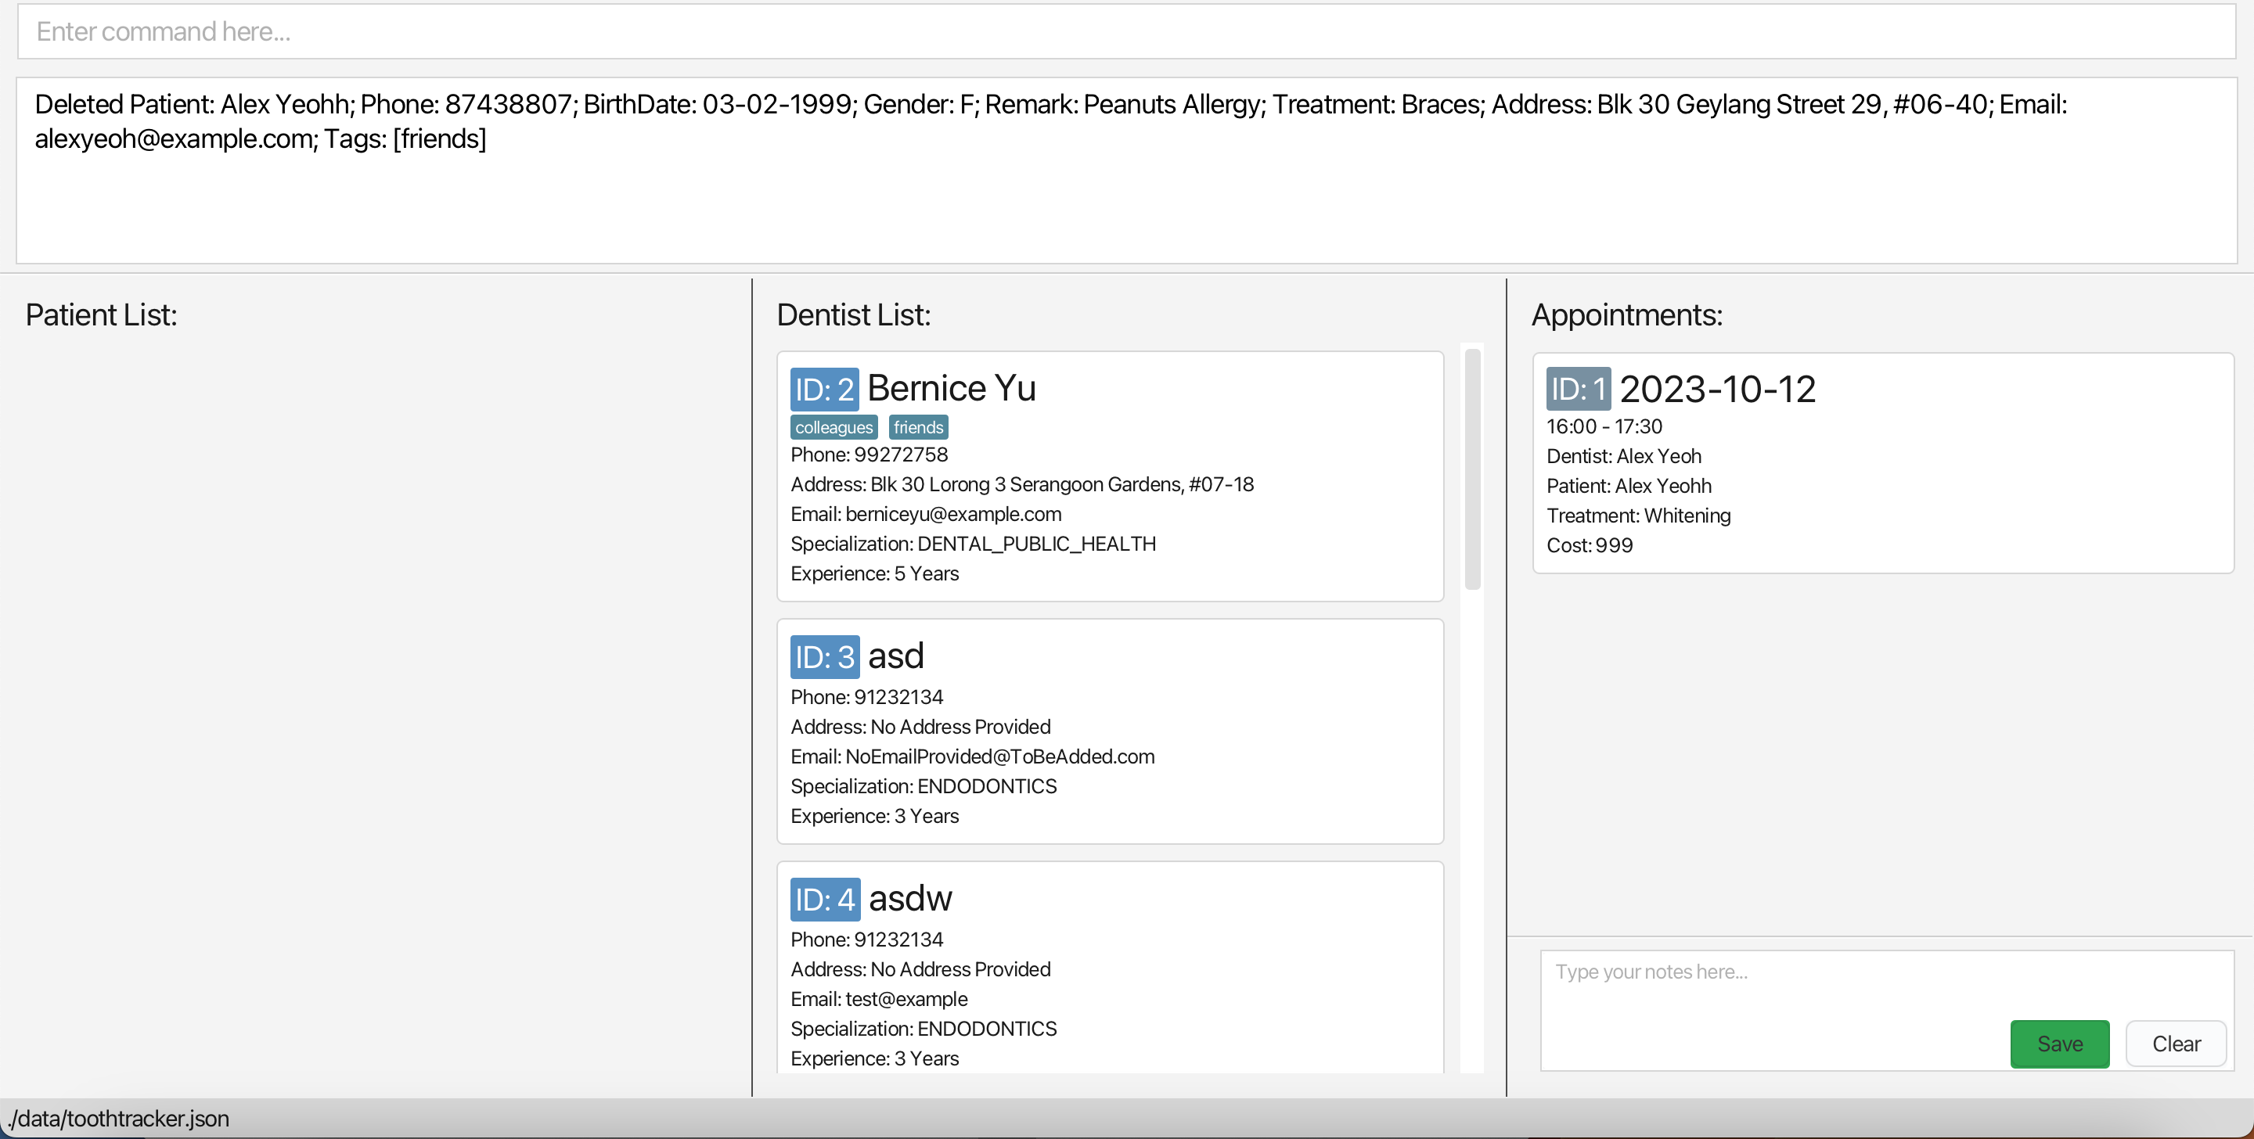
Task: Click the ID: 1 appointment badge
Action: click(1578, 390)
